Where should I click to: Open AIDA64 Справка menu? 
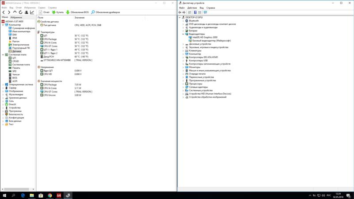point(52,8)
